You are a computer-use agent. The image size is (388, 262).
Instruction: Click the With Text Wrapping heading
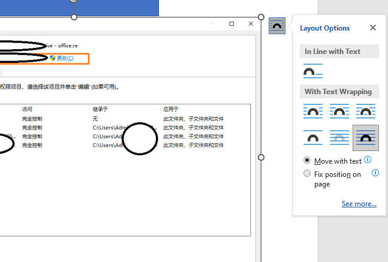(338, 92)
